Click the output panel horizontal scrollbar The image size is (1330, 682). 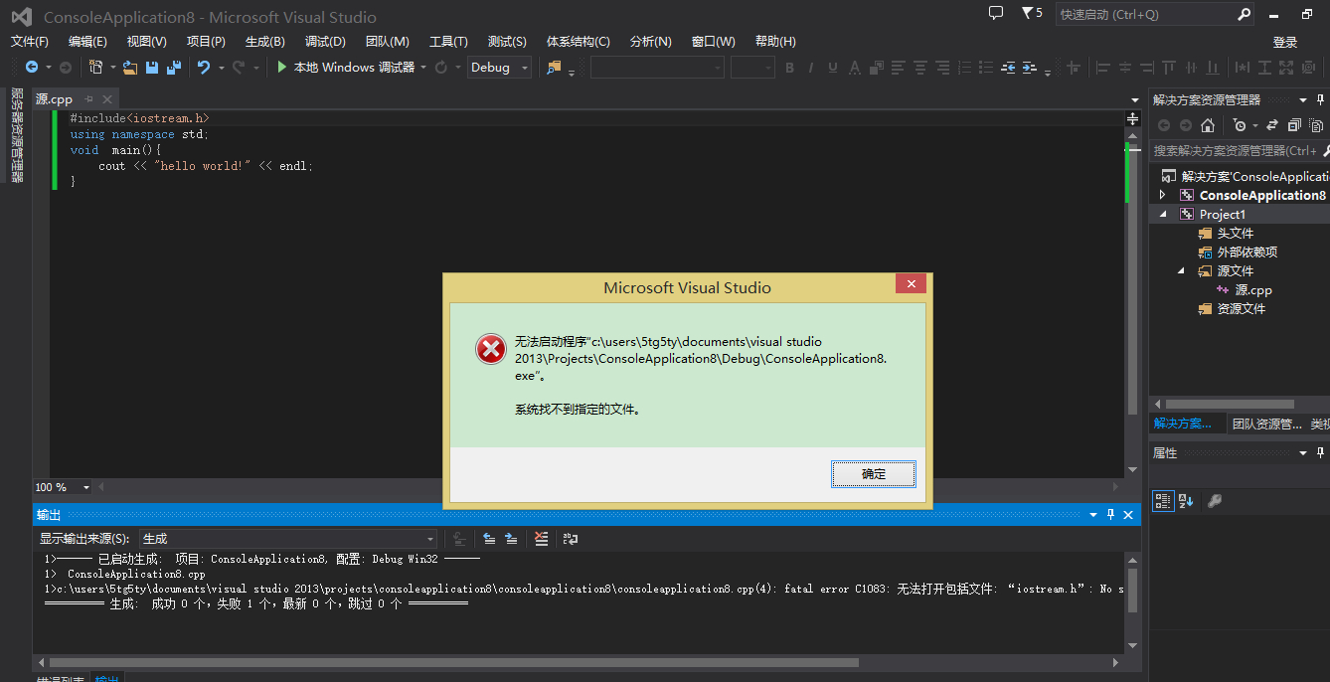point(453,662)
